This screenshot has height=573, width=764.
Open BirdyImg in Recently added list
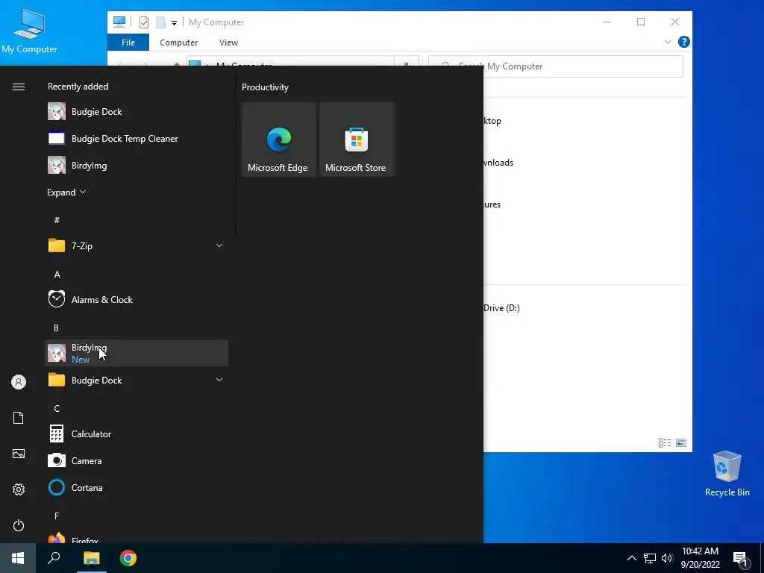[137, 165]
